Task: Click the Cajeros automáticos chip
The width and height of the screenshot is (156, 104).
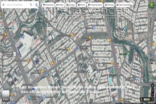Action: (x=124, y=5)
